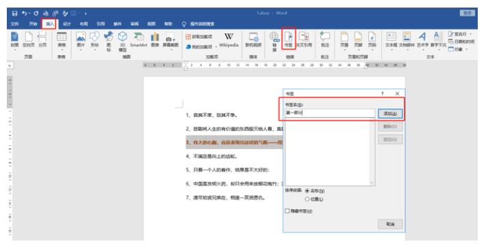Click document line 1 (哀其不幸)

point(212,115)
